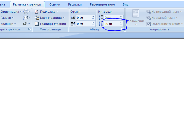This screenshot has height=118, width=184.
Task: Open the Подложка (Watermark) dropdown
Action: (x=46, y=12)
